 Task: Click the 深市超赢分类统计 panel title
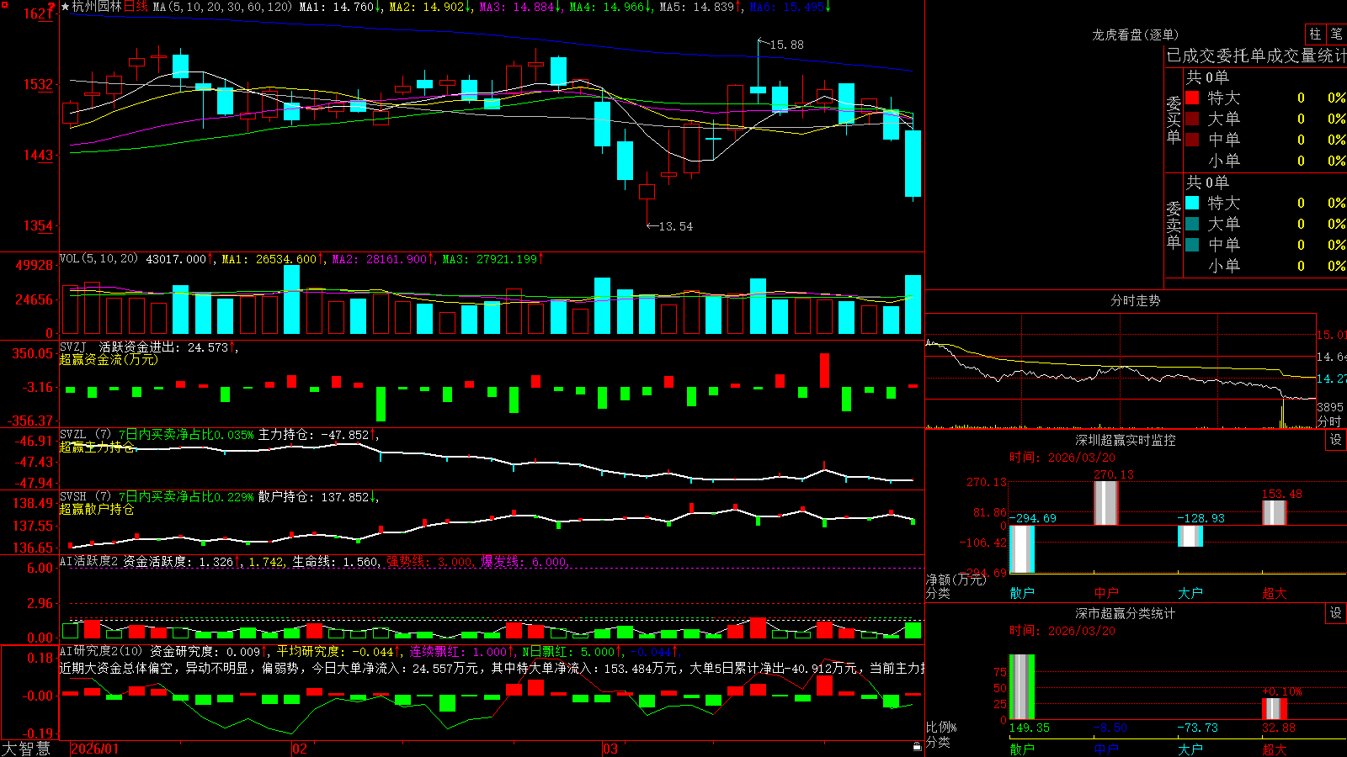(1125, 613)
